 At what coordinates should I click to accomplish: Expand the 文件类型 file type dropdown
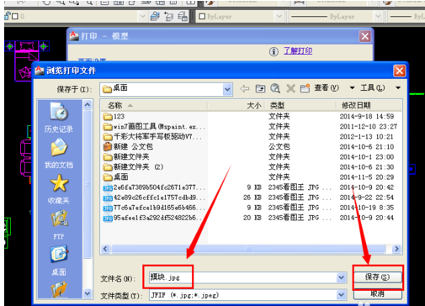coord(341,295)
